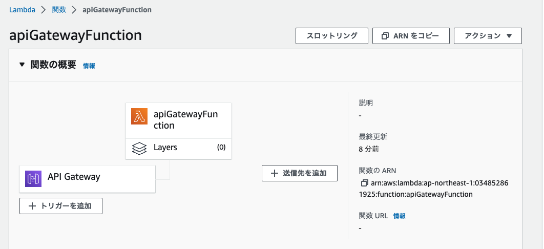The image size is (544, 249).
Task: Copy ARN using icon beside function ARN
Action: click(364, 183)
